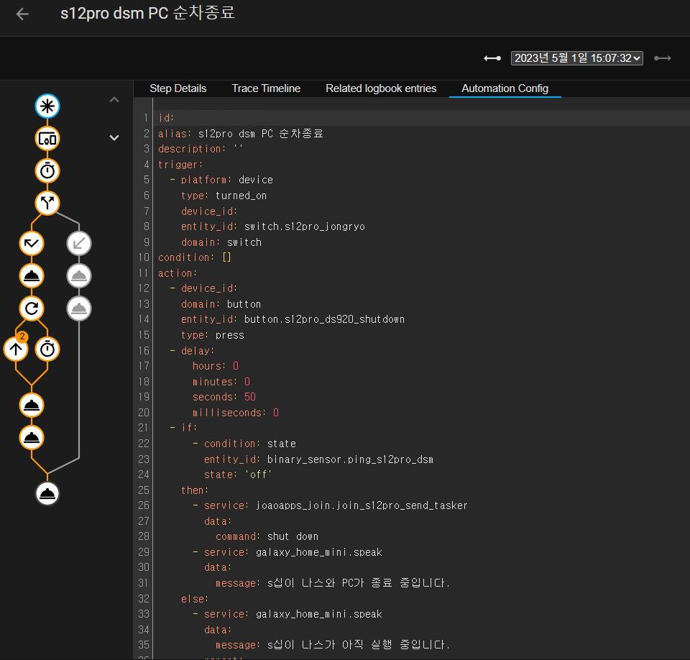The width and height of the screenshot is (690, 660).
Task: Select the device action node below trigger
Action: pos(47,138)
